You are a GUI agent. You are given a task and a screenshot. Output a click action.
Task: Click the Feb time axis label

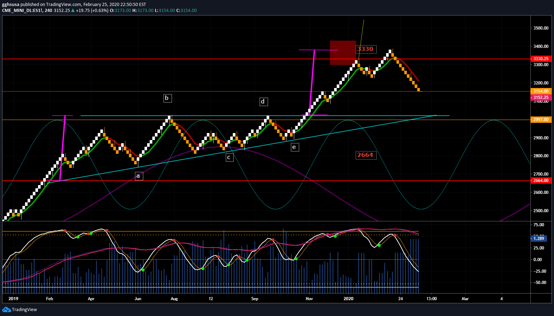(x=50, y=299)
